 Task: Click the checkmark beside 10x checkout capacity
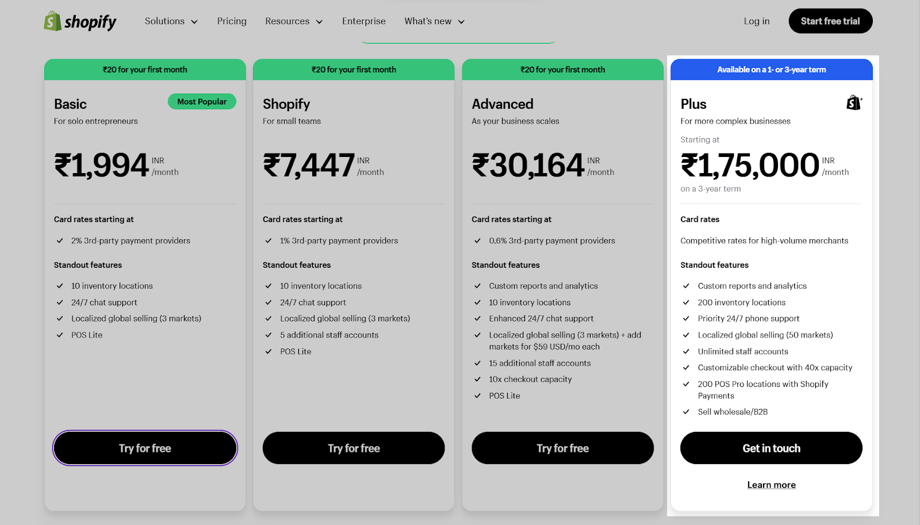[478, 379]
